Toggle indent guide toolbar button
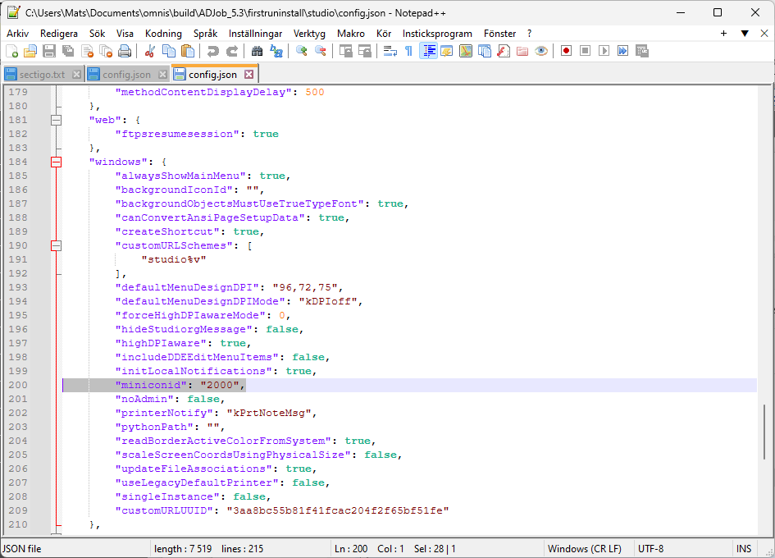The image size is (775, 558). click(428, 51)
